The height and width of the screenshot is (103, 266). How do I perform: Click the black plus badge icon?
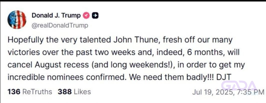pos(95,16)
